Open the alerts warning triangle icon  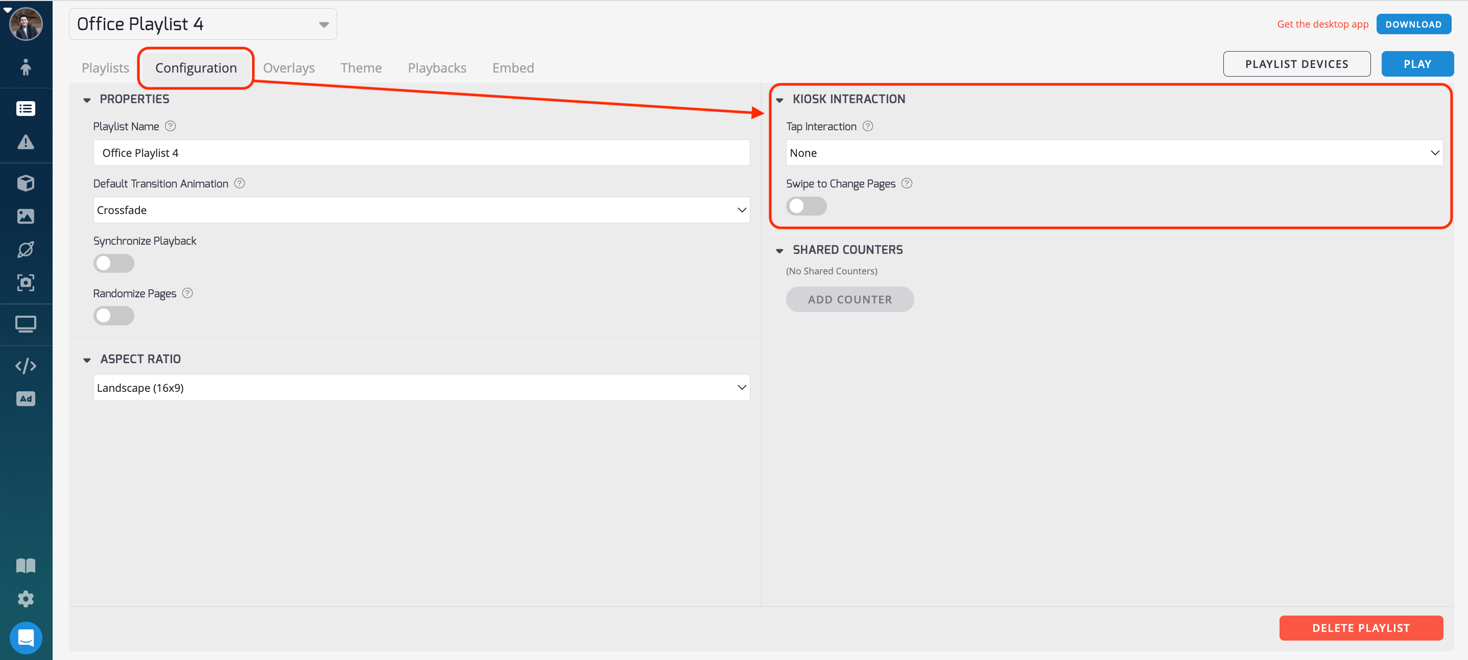click(x=26, y=142)
